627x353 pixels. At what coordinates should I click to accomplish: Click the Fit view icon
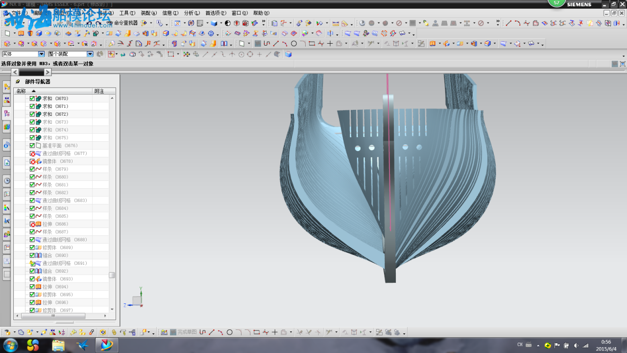click(x=177, y=23)
